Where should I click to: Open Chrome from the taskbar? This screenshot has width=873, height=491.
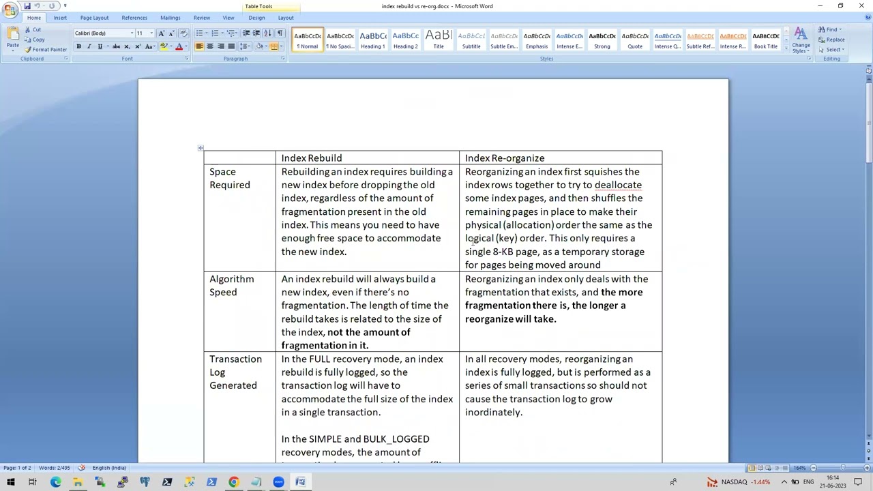(x=234, y=482)
